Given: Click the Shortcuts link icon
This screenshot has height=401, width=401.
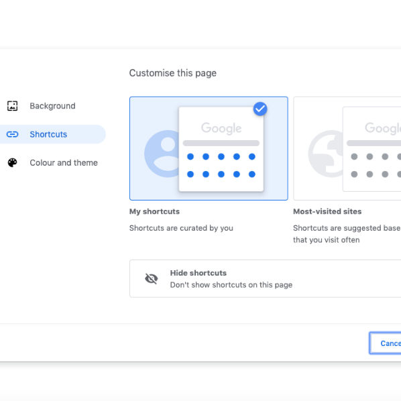Looking at the screenshot, I should 12,134.
